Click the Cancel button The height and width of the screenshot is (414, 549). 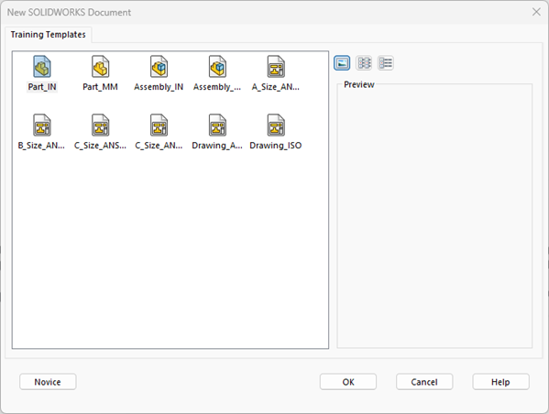(x=424, y=382)
